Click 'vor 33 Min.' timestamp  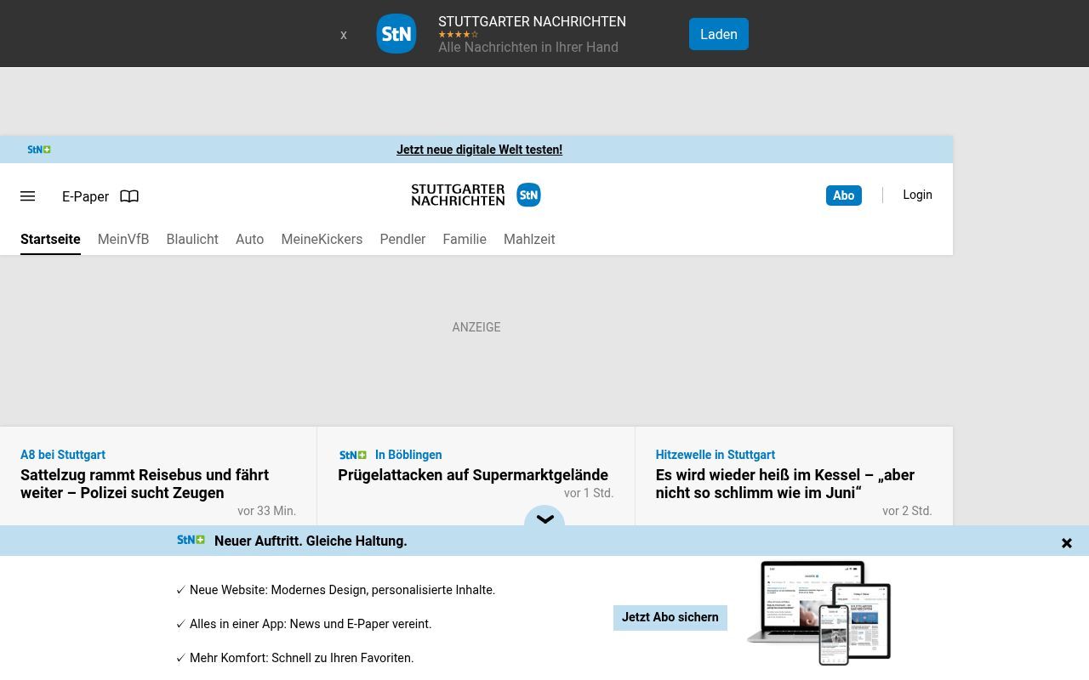pos(266,511)
